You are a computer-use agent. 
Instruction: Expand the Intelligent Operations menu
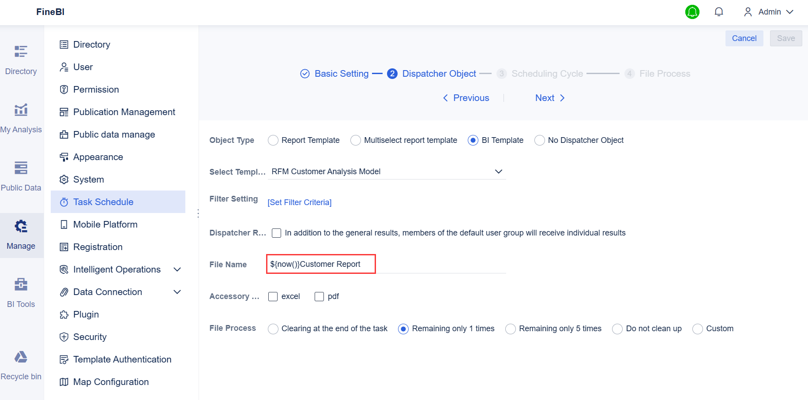(177, 269)
